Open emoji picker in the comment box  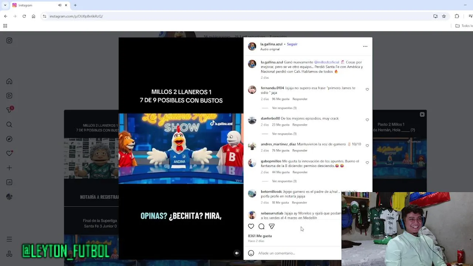click(251, 253)
